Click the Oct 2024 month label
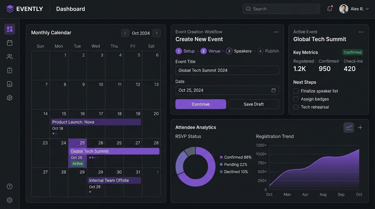Image resolution: width=375 pixels, height=209 pixels. pos(141,33)
